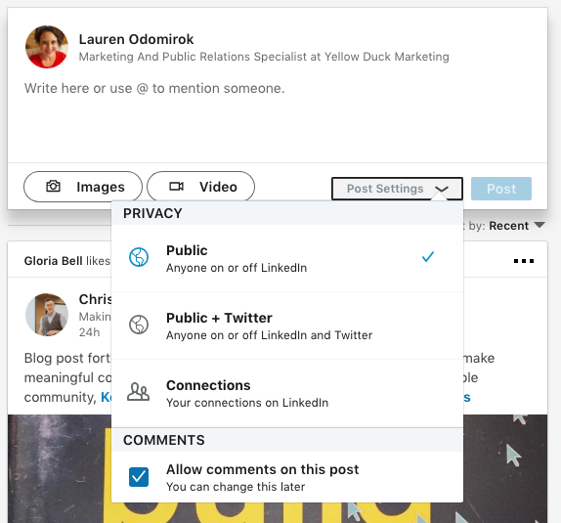Click the blue globe icon beside Public

(x=139, y=257)
